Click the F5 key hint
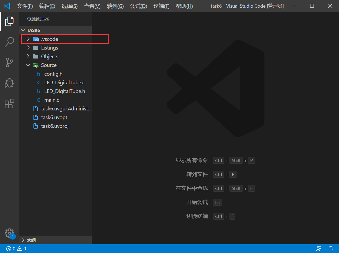Screen dimensions: 339x253 coord(217,202)
